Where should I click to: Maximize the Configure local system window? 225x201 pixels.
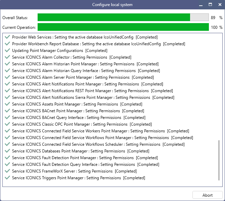pos(210,5)
